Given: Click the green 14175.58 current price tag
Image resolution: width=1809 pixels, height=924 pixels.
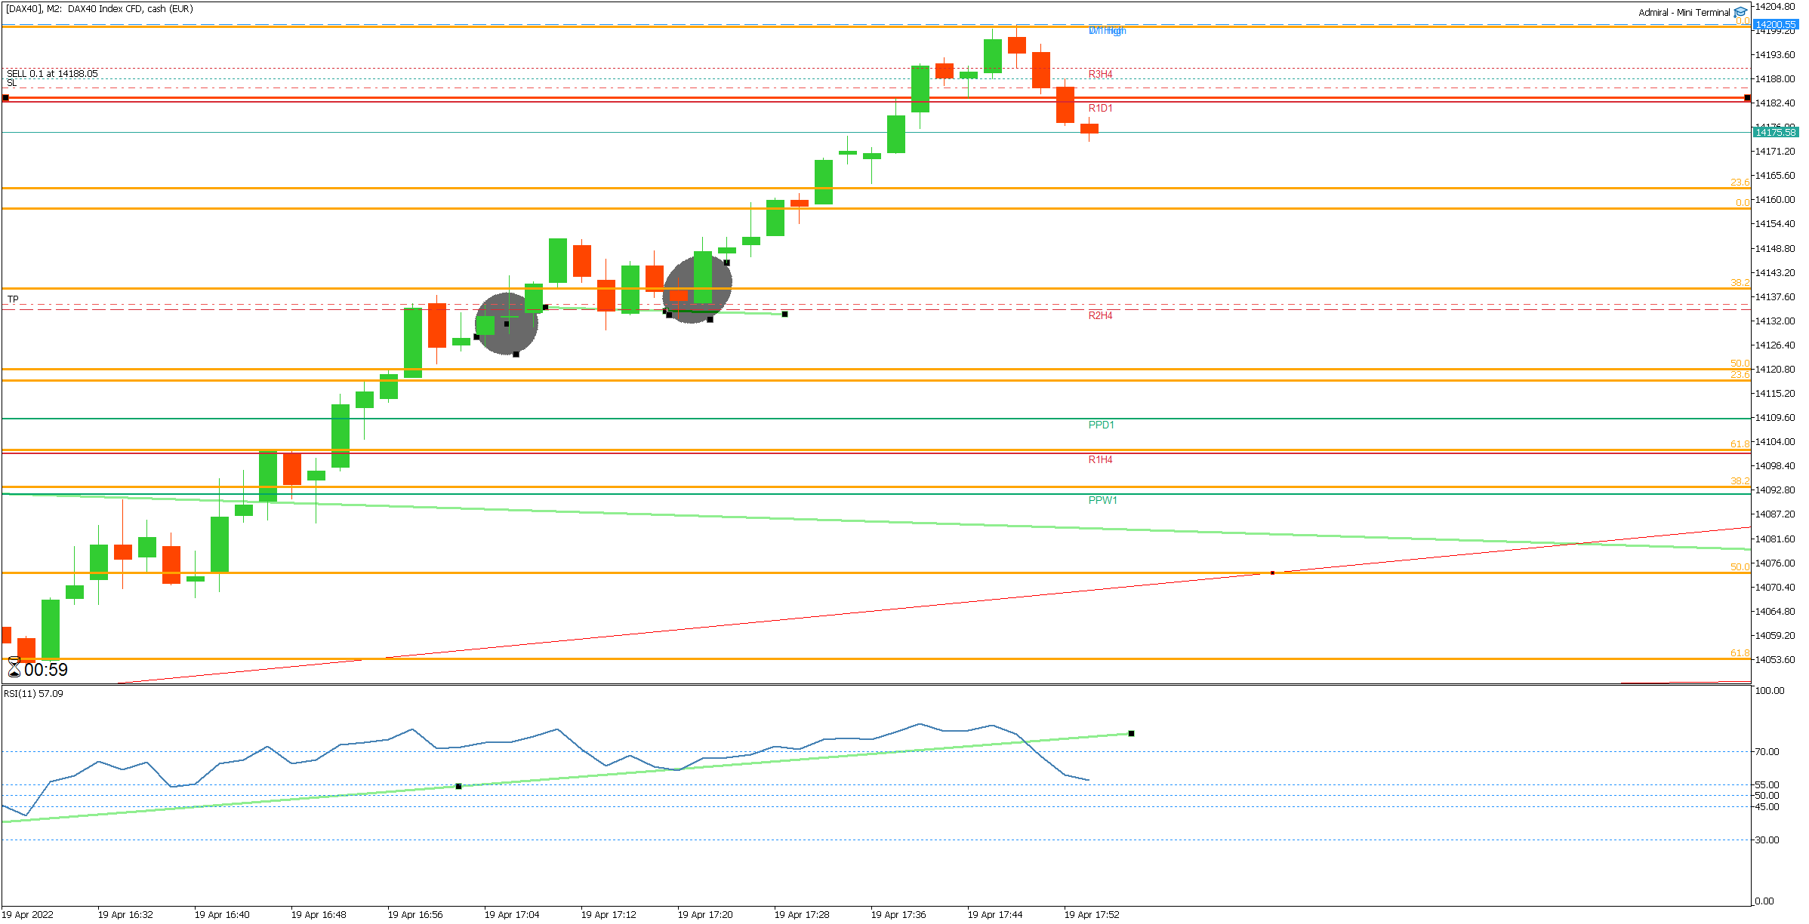Looking at the screenshot, I should 1774,133.
